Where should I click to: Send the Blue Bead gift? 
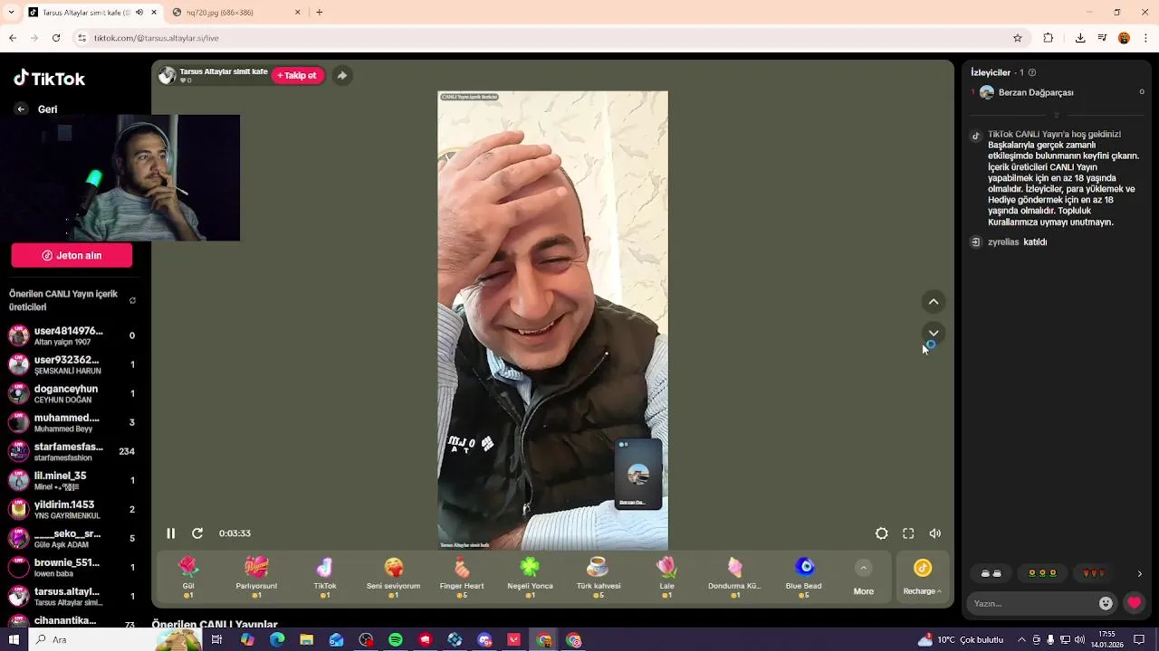point(803,576)
